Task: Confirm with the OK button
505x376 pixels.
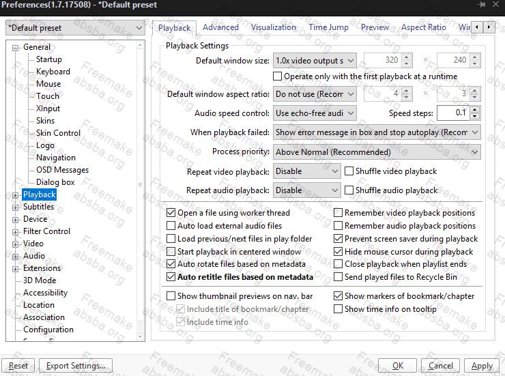Action: 398,366
